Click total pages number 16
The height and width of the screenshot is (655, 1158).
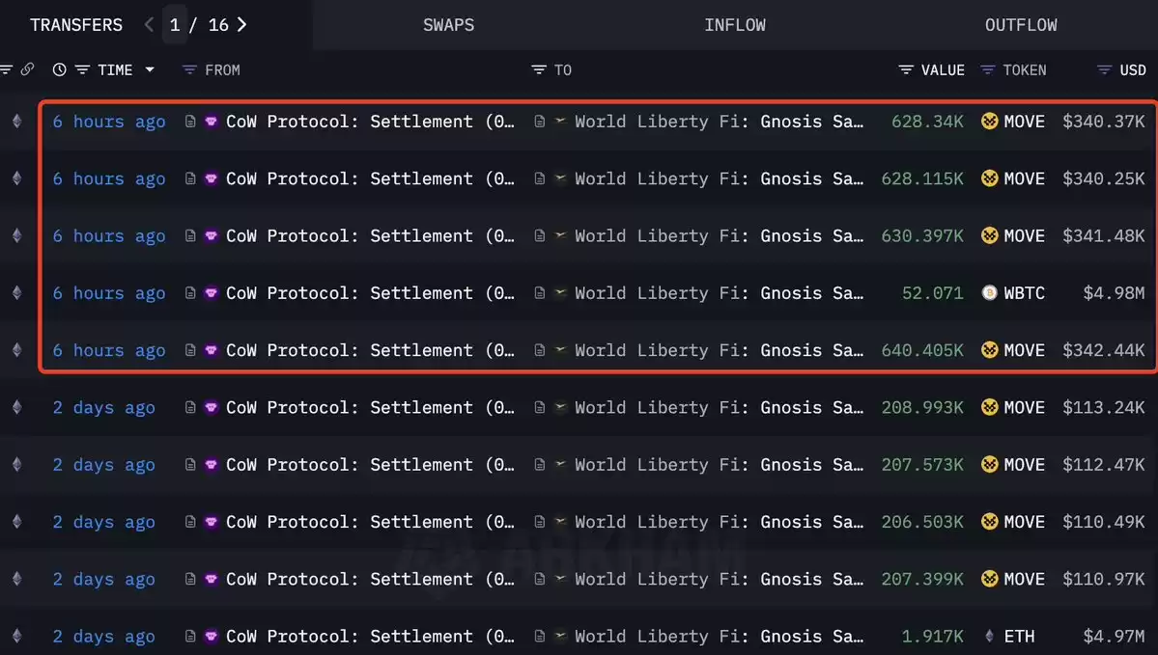[218, 25]
